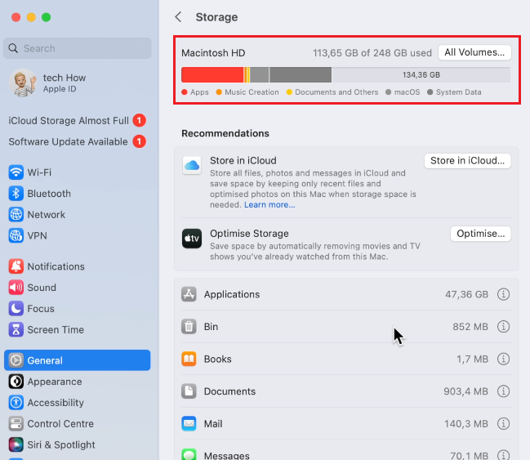Click the Apple TV icon beside Optimise Storage
530x460 pixels.
point(192,239)
